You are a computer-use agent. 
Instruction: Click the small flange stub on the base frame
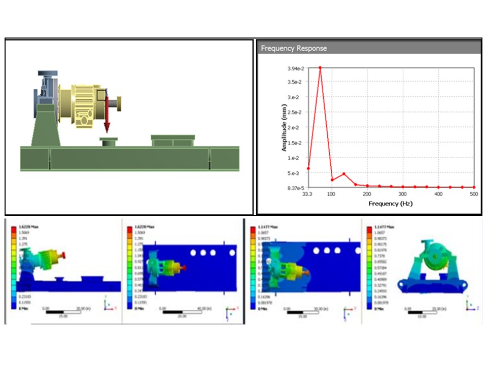(108, 141)
